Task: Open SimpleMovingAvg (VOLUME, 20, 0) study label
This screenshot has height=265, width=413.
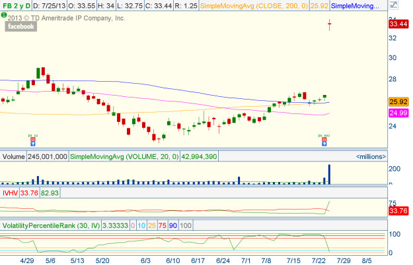Action: (114, 157)
